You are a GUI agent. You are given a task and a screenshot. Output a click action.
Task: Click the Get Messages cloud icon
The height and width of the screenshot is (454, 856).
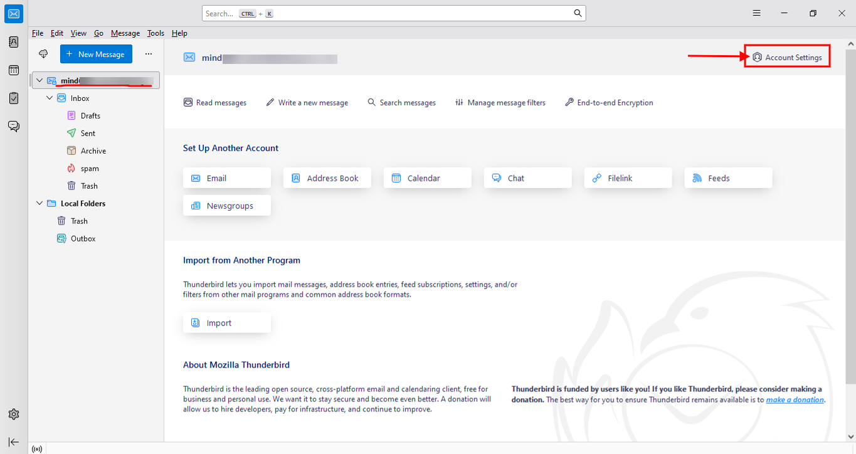(x=43, y=54)
